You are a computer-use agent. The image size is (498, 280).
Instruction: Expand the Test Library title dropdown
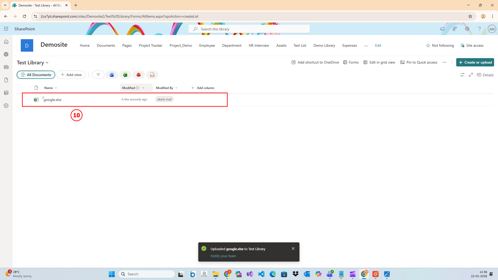point(47,63)
